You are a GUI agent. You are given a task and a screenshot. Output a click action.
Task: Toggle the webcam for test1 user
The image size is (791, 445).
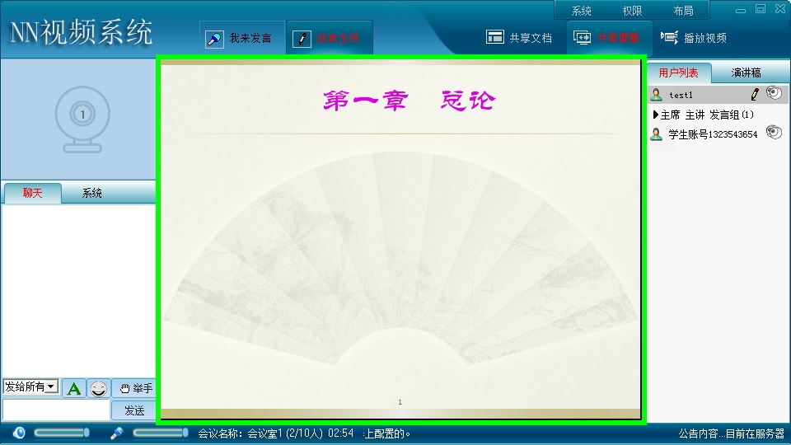point(774,93)
